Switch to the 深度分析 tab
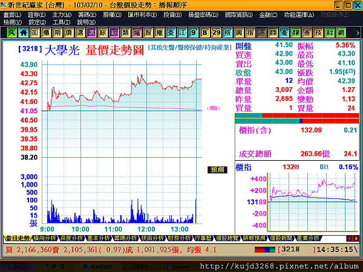The image size is (363, 272). coord(71,238)
